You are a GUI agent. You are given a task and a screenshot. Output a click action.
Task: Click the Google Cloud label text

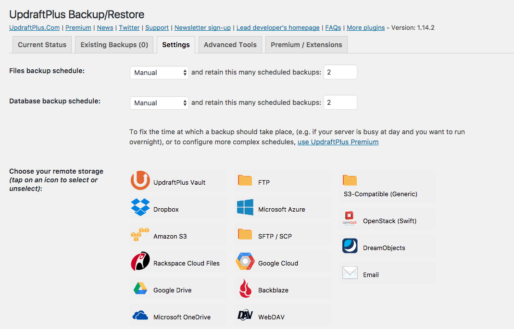[278, 264]
